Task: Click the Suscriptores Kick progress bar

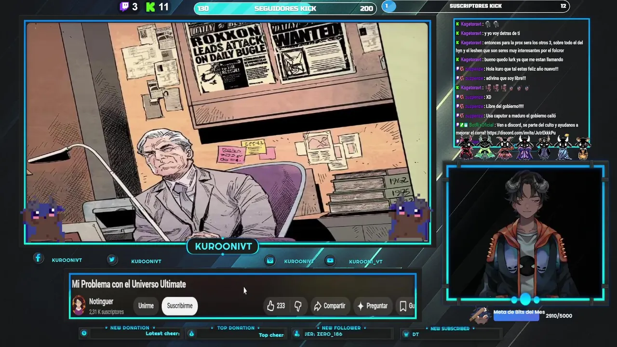Action: 475,6
